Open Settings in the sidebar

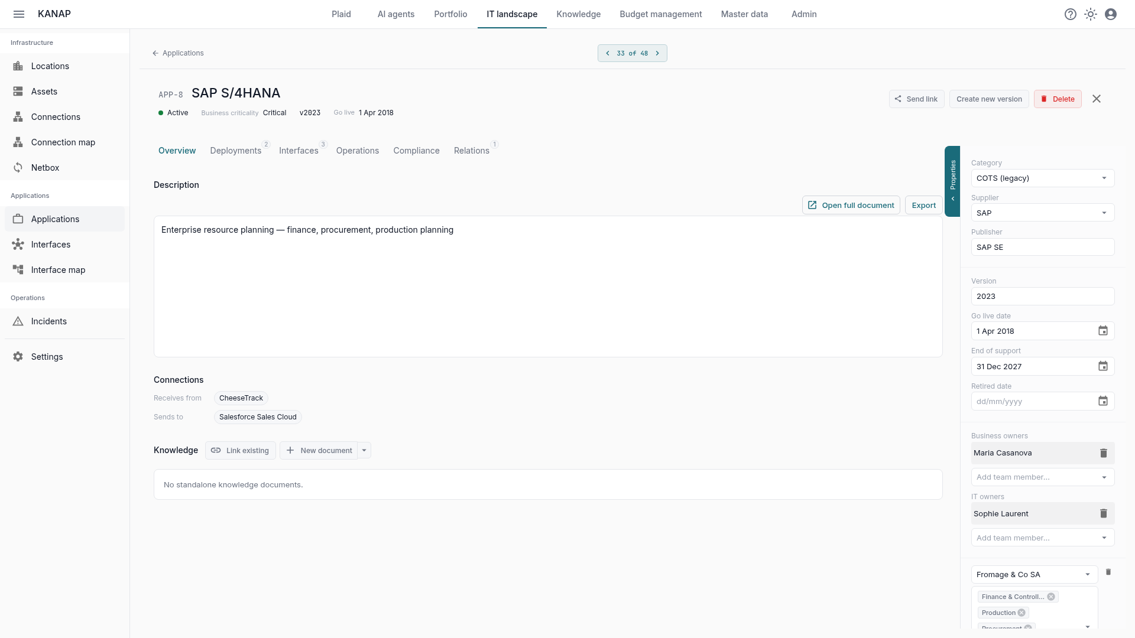click(65, 357)
